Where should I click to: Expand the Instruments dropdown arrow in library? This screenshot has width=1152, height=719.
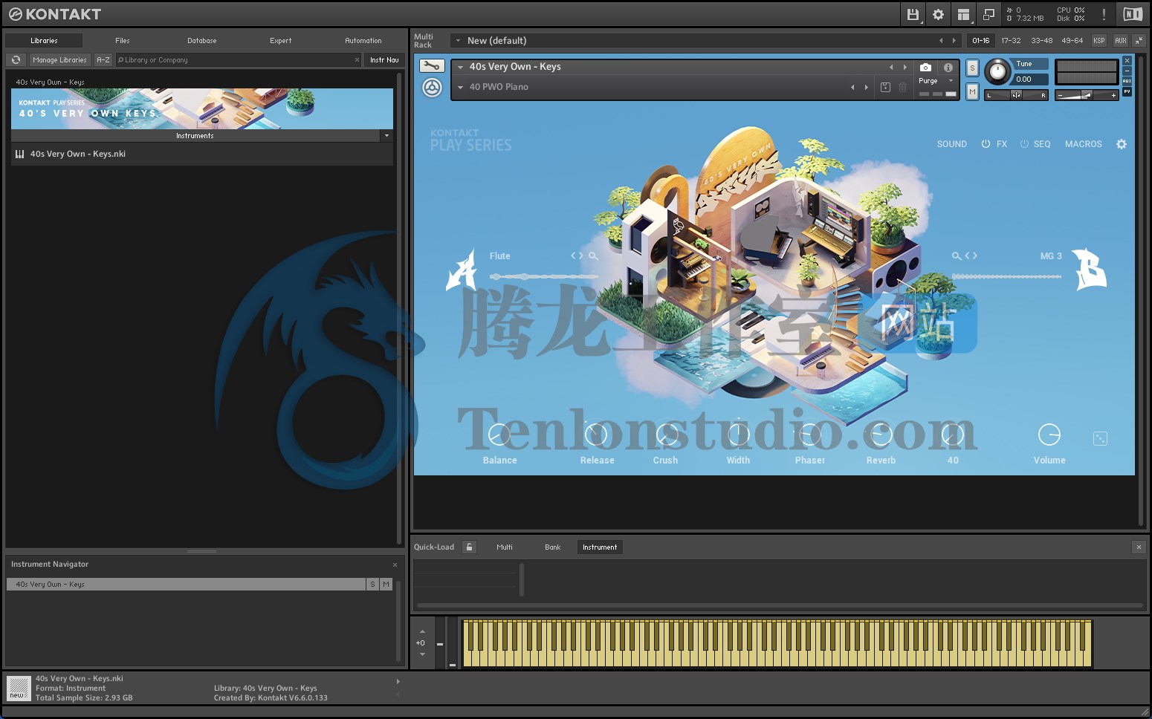point(386,136)
